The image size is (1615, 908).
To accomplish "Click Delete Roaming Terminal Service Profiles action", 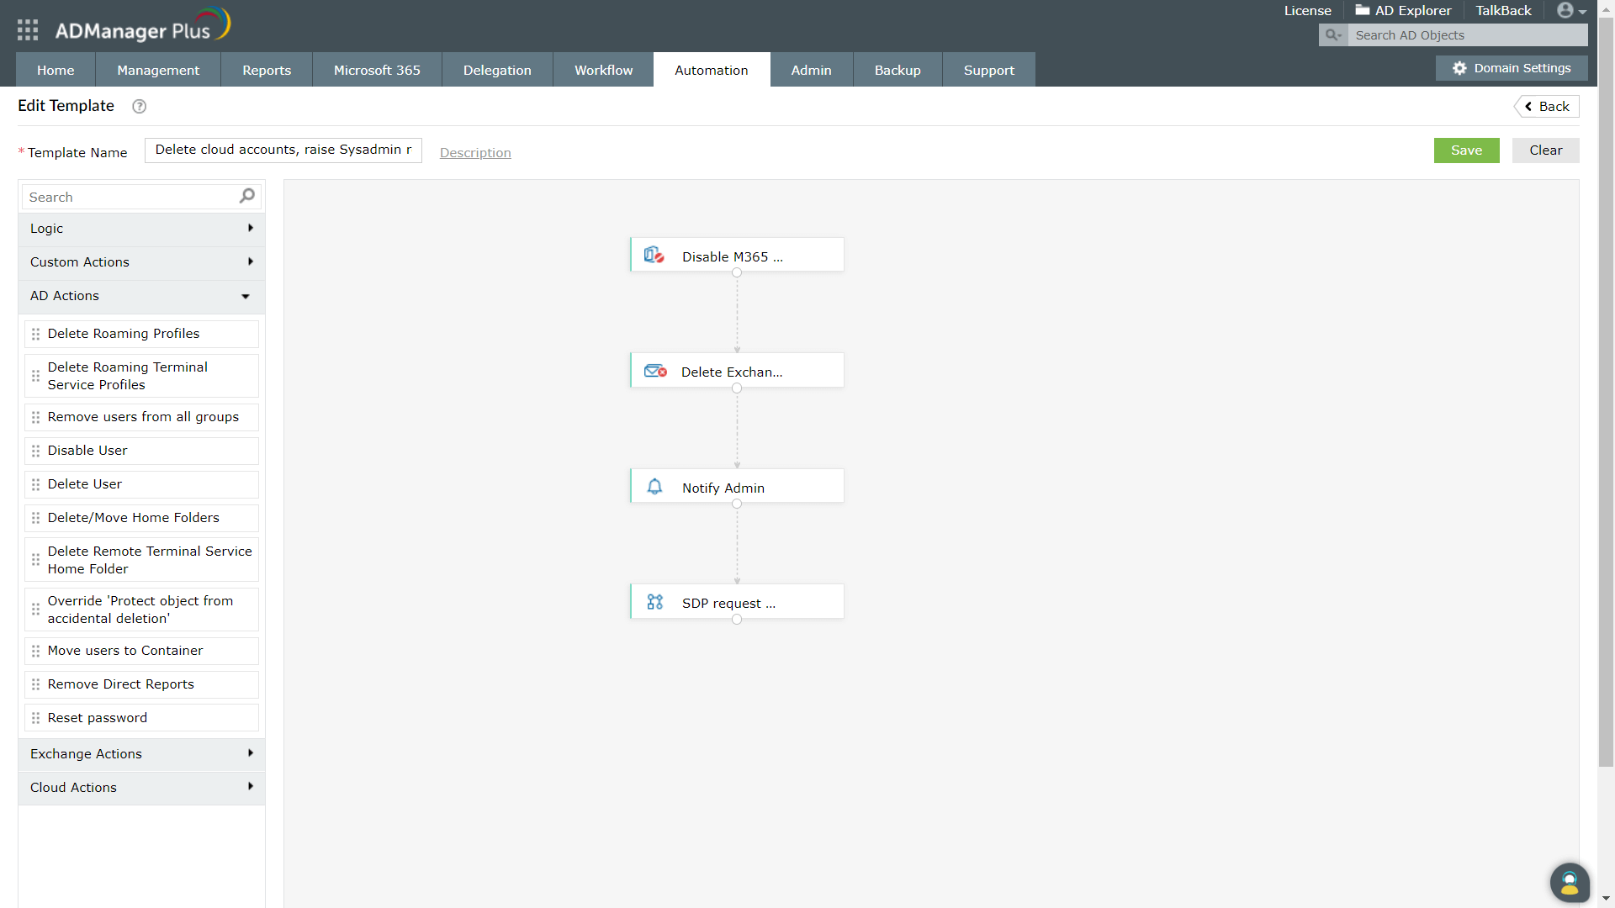I will pyautogui.click(x=141, y=376).
